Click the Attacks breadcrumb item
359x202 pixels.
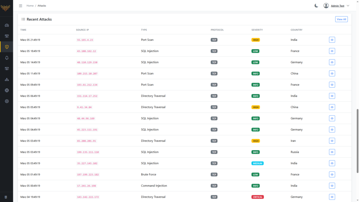(42, 6)
